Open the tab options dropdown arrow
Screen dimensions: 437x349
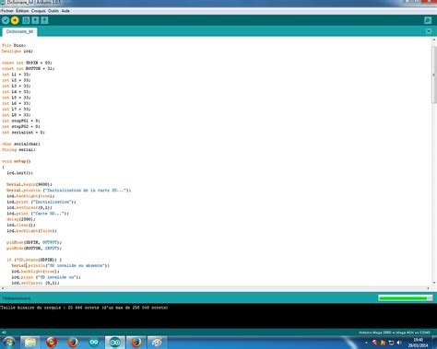429,31
